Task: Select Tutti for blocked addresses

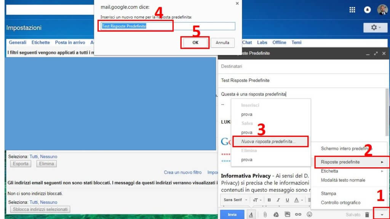Action: pyautogui.click(x=34, y=202)
